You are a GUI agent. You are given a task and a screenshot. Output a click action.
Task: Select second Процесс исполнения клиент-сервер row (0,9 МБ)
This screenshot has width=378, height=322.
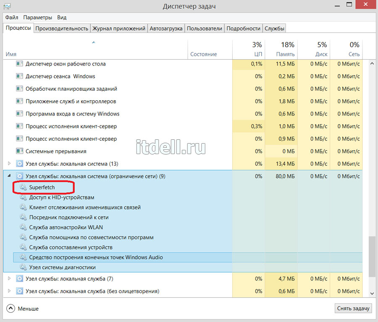[183, 139]
